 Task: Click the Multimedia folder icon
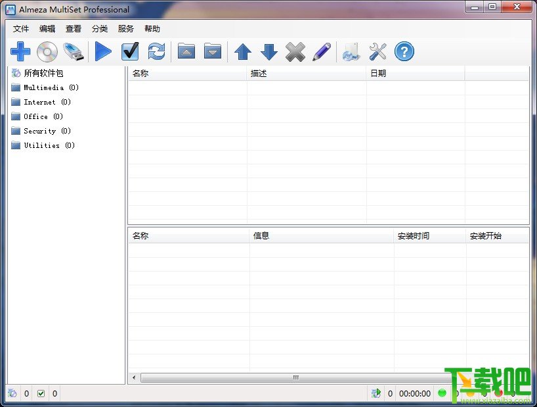[x=16, y=87]
